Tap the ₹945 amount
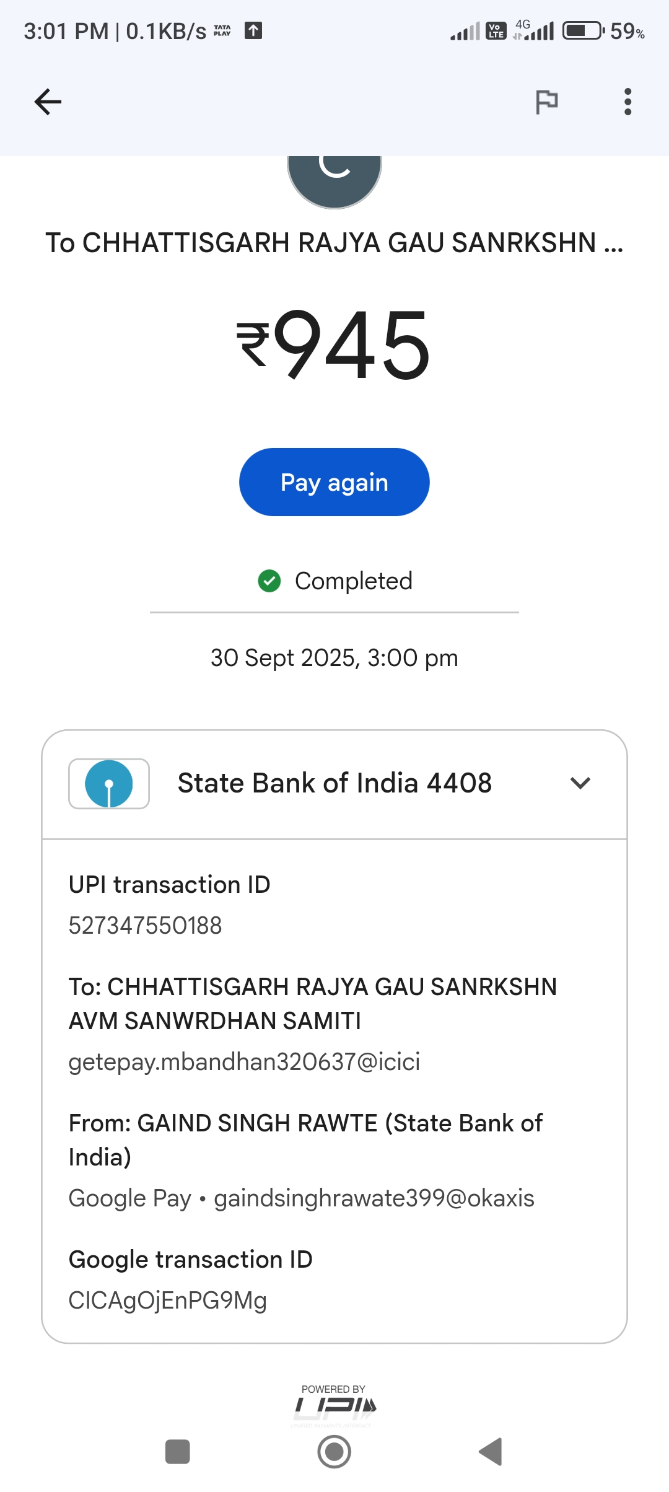The image size is (669, 1492). pos(334,344)
